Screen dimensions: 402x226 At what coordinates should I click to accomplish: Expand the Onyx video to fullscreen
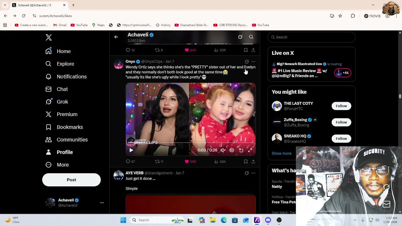coord(250,150)
